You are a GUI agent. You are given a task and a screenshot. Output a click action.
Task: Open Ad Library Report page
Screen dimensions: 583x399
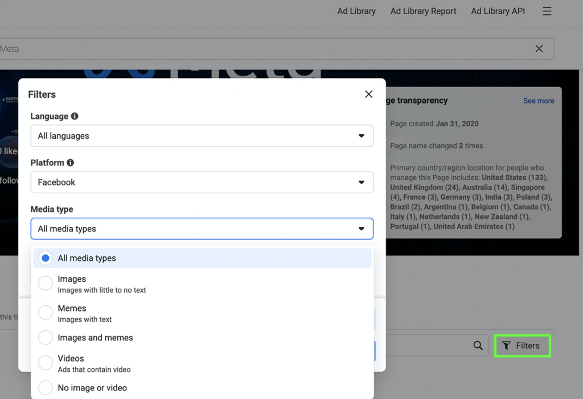tap(423, 11)
